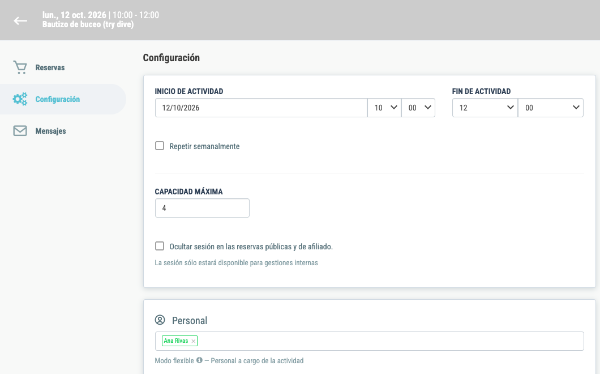Click the INICIO DE ACTIVIDAD label
This screenshot has height=374, width=600.
click(x=189, y=91)
